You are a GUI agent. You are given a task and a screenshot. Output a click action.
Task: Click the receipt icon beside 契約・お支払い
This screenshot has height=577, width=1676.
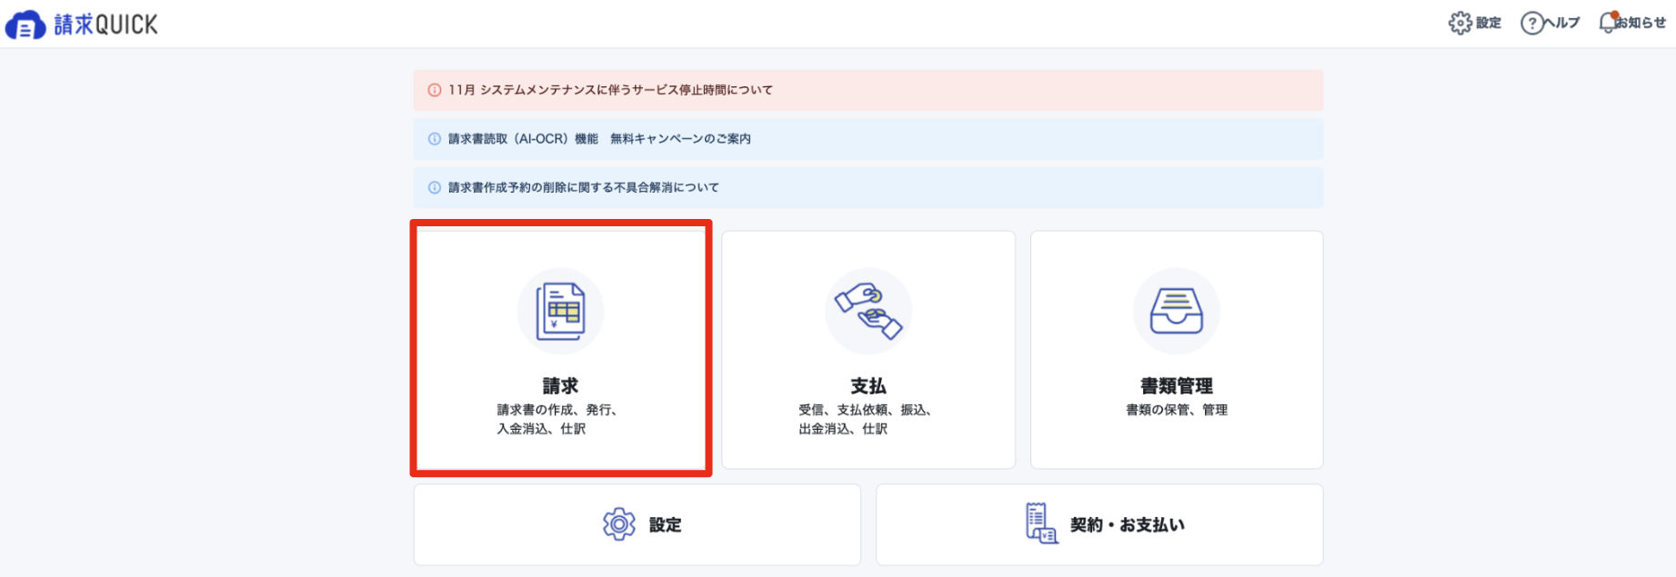[x=1041, y=523]
